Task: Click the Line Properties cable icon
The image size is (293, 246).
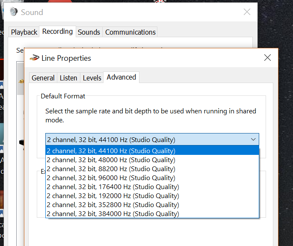Action: click(35, 58)
